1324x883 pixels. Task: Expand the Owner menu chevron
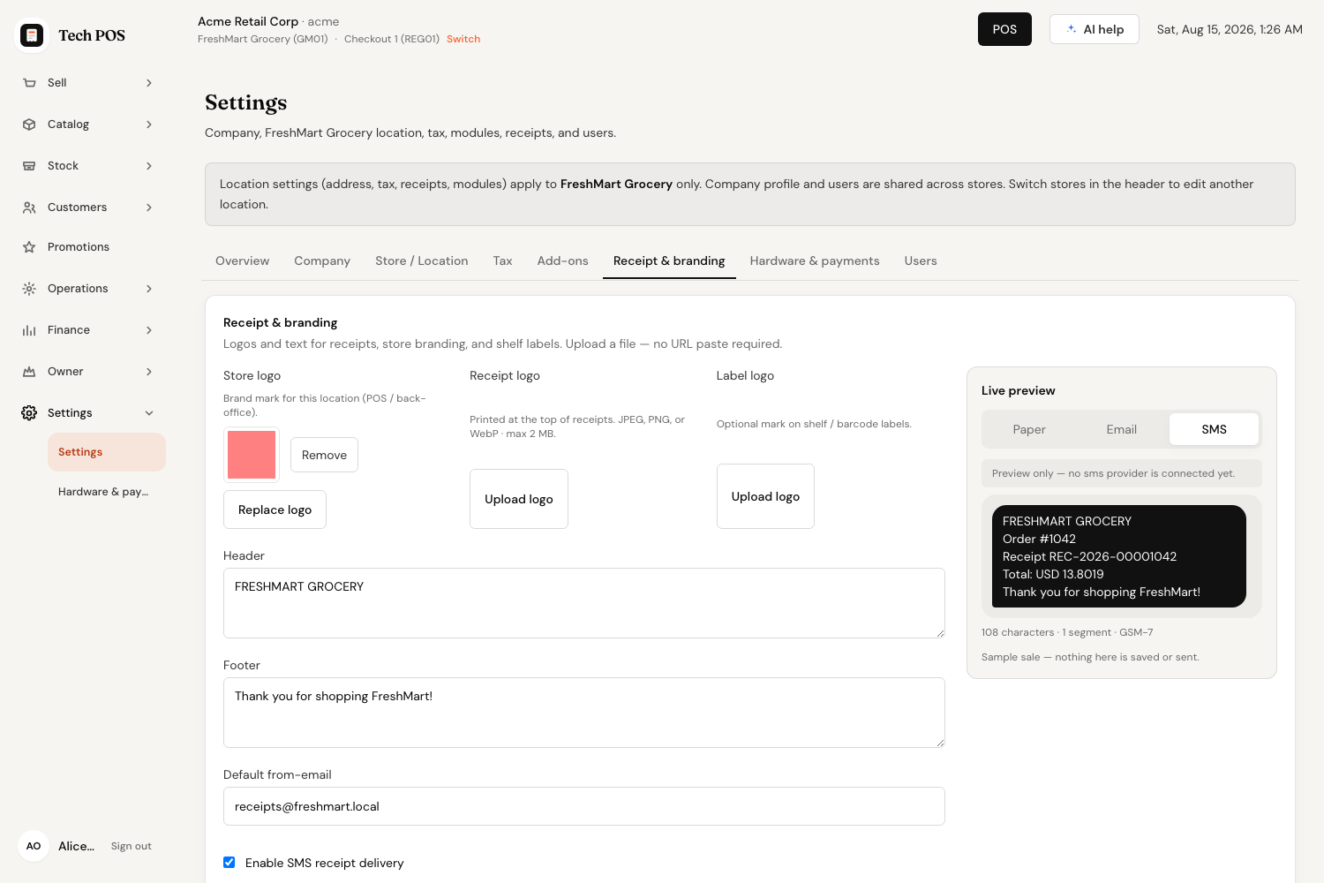[149, 372]
